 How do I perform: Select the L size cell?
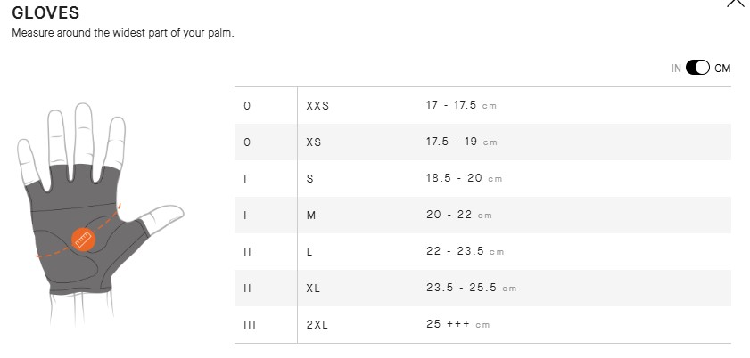tap(309, 252)
